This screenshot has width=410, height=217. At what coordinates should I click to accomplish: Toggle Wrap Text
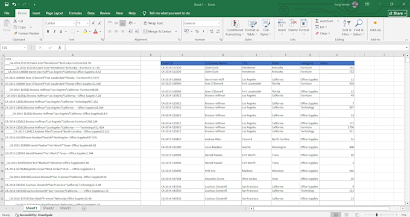coord(153,23)
